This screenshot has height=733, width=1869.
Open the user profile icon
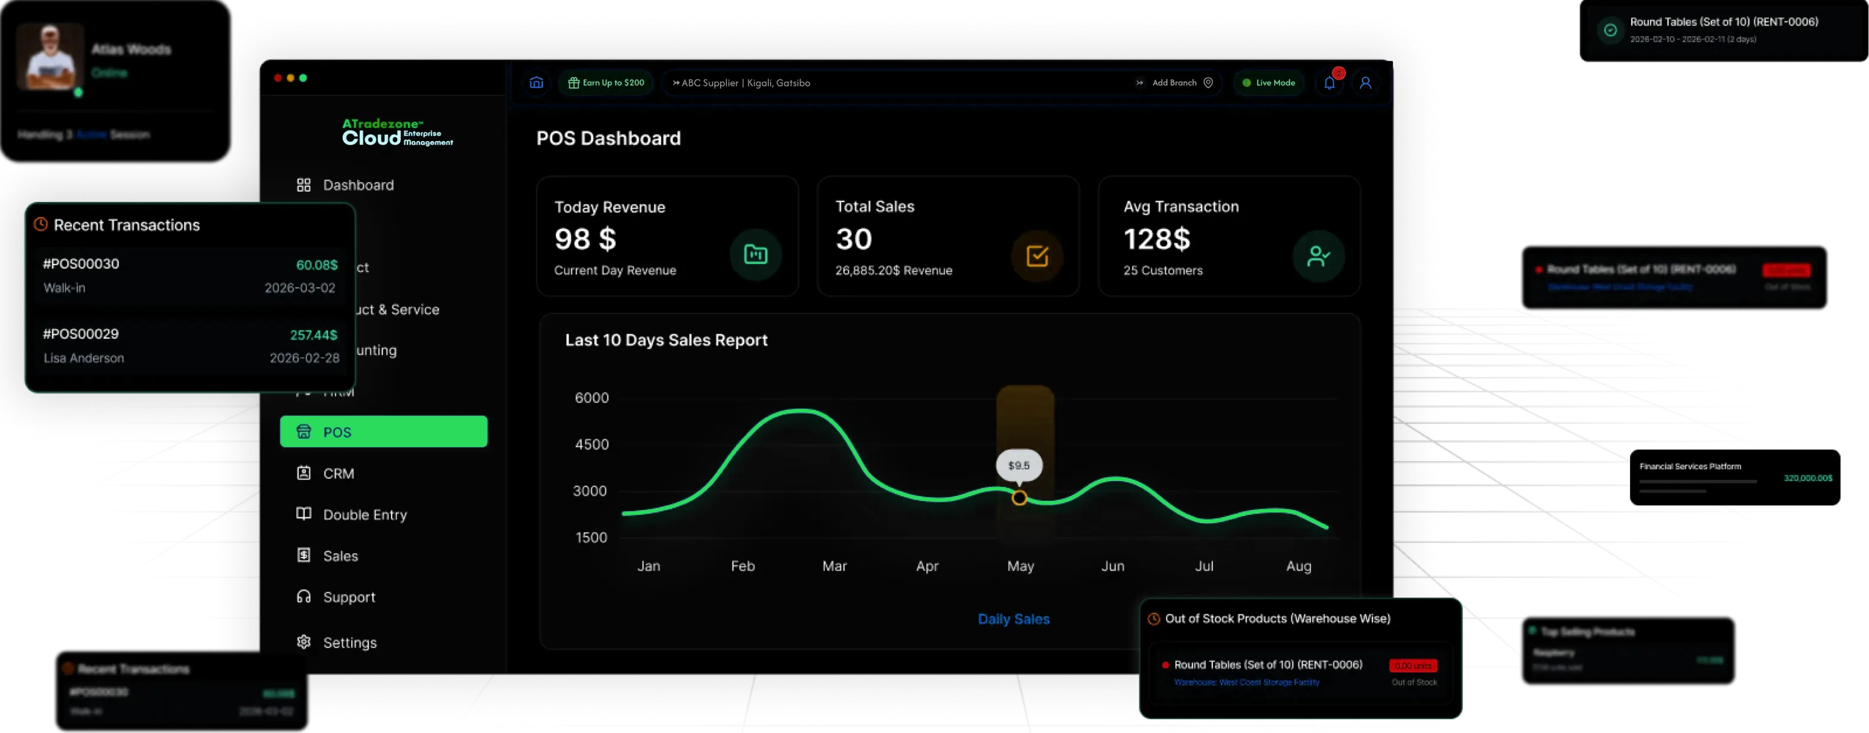[x=1364, y=83]
